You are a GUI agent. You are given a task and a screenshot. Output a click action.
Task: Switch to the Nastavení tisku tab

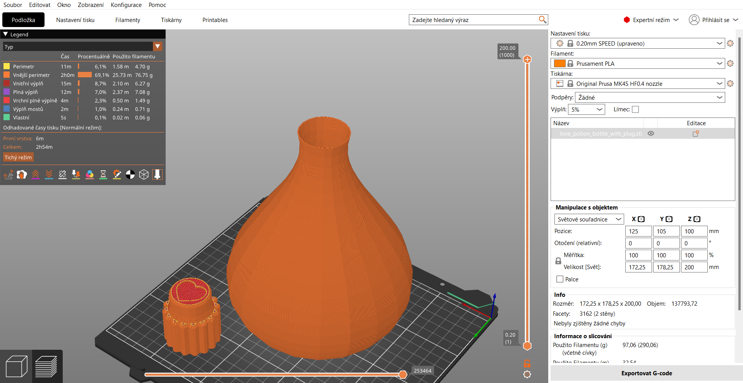pos(75,20)
